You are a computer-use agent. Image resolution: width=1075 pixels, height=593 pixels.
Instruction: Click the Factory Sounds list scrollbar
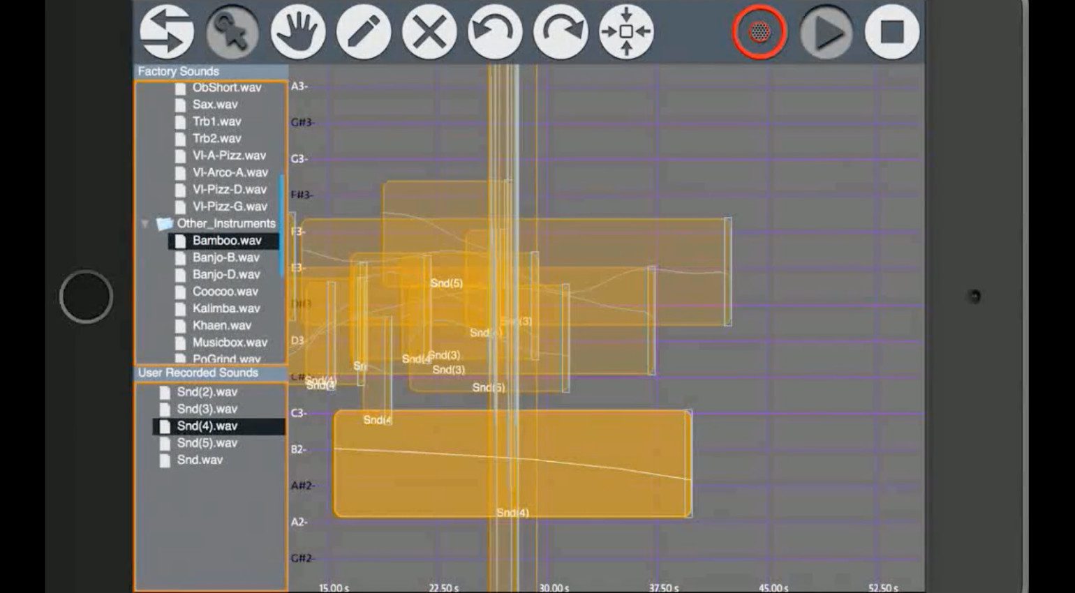pos(282,225)
